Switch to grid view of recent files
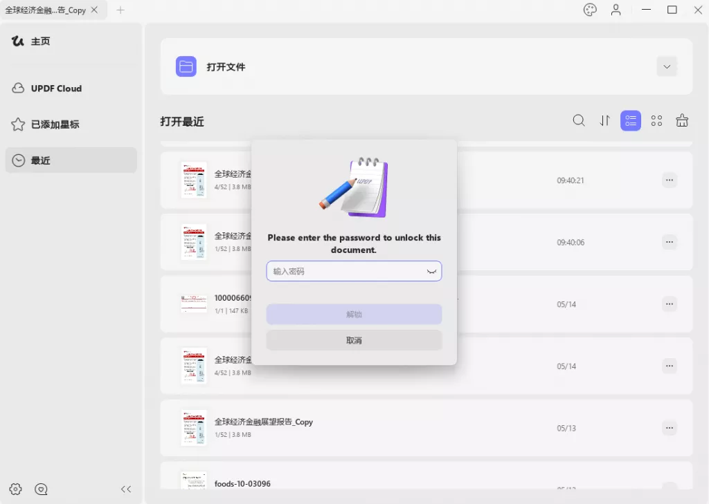Viewport: 709px width, 504px height. coord(656,120)
